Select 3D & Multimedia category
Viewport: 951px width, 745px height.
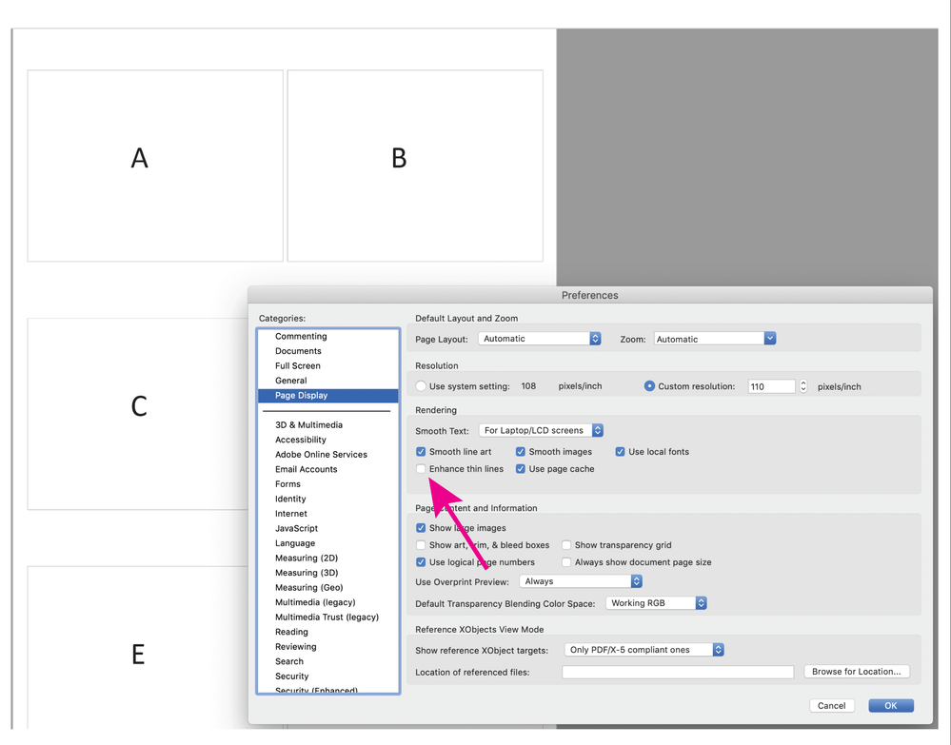pyautogui.click(x=328, y=425)
